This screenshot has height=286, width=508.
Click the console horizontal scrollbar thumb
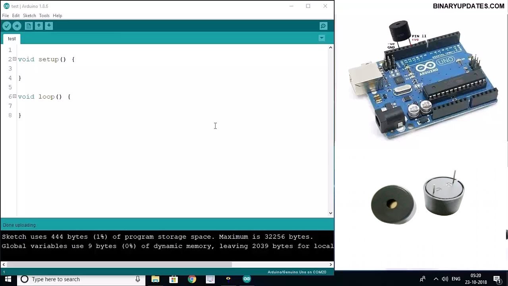click(x=119, y=265)
